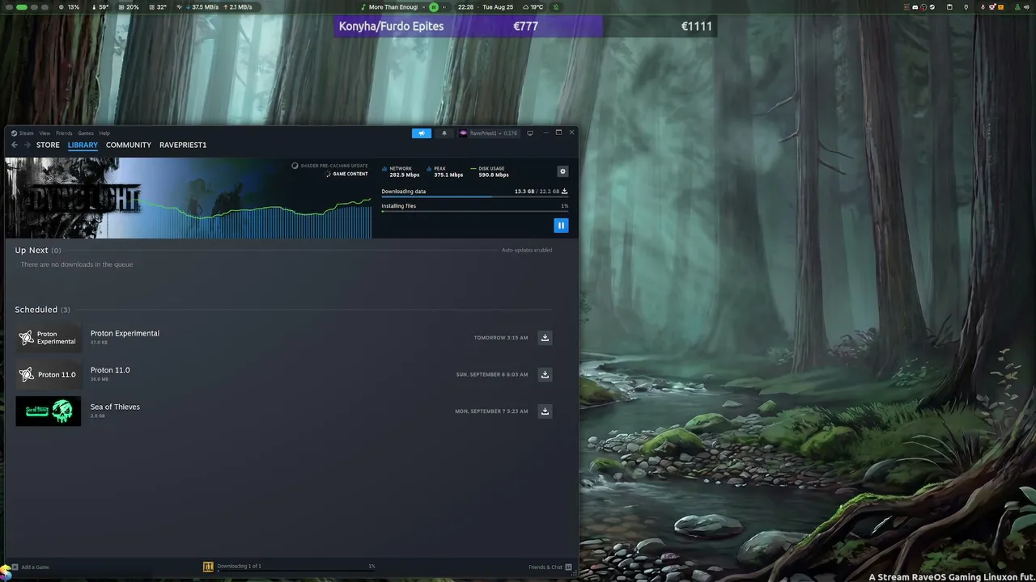Click the Proton 11.0 thumbnail
Screen dimensions: 1036x582
coord(49,374)
